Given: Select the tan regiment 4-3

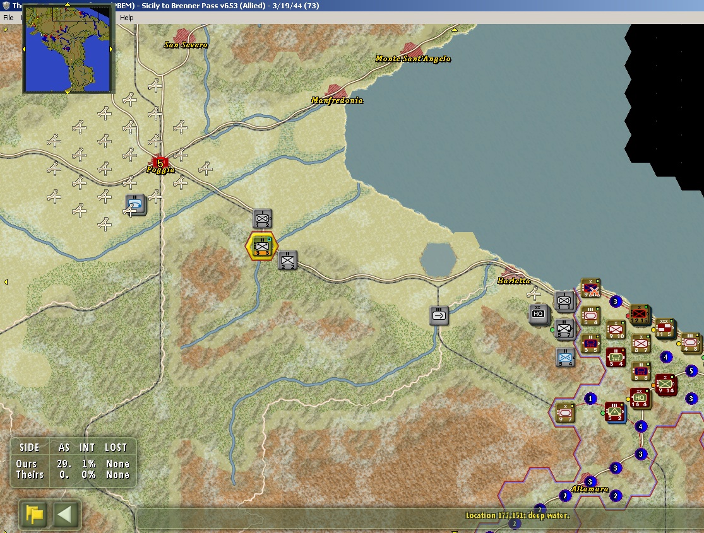Looking at the screenshot, I should click(x=690, y=343).
